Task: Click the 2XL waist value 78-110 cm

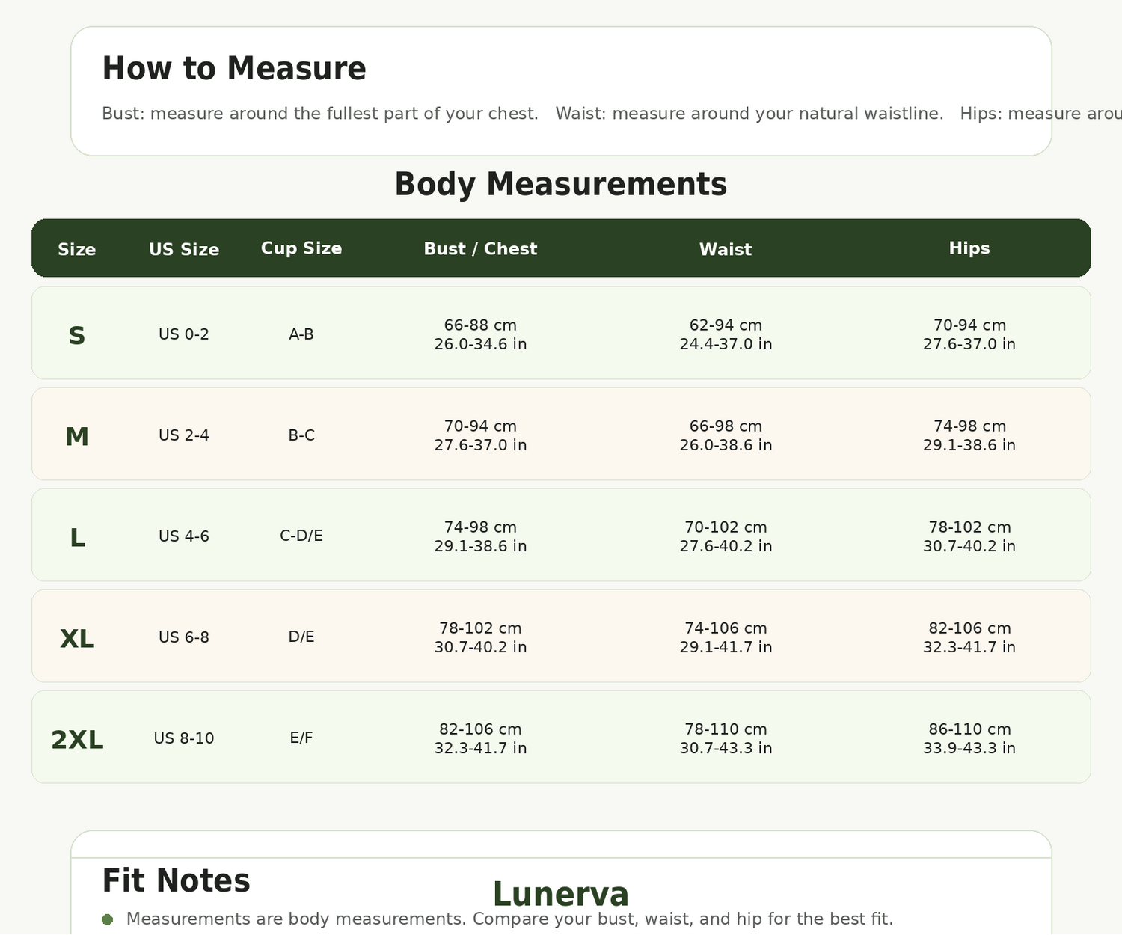Action: (x=726, y=729)
